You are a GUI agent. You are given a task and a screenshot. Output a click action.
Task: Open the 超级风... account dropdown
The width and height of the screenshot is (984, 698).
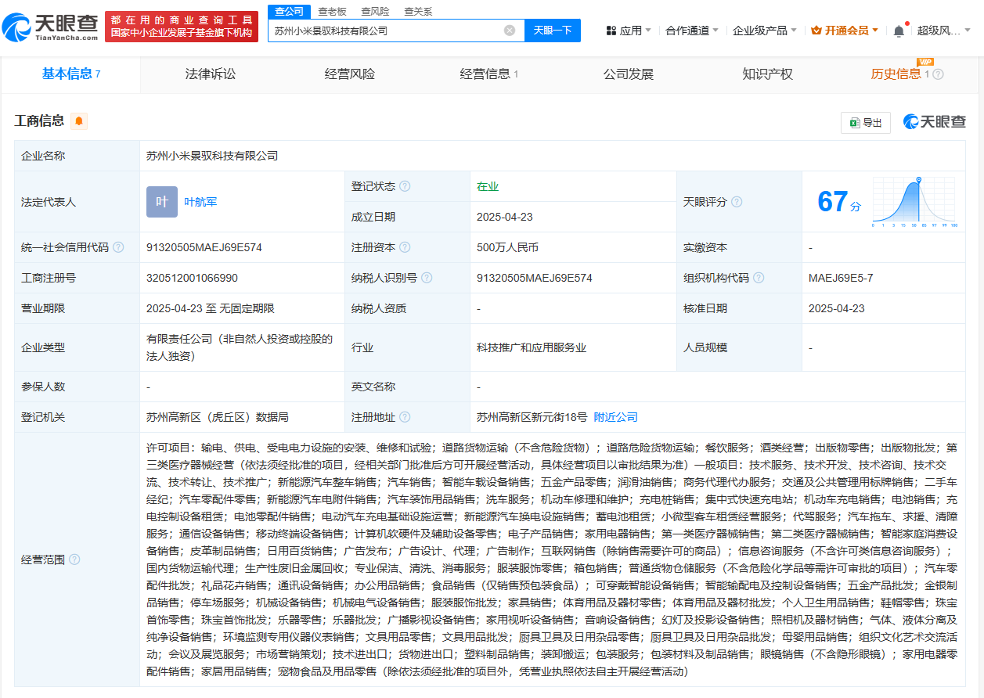click(x=943, y=31)
